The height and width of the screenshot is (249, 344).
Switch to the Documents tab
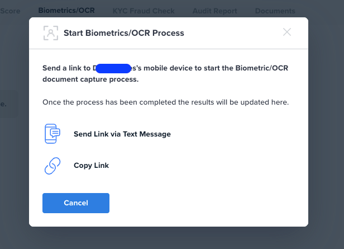click(275, 11)
